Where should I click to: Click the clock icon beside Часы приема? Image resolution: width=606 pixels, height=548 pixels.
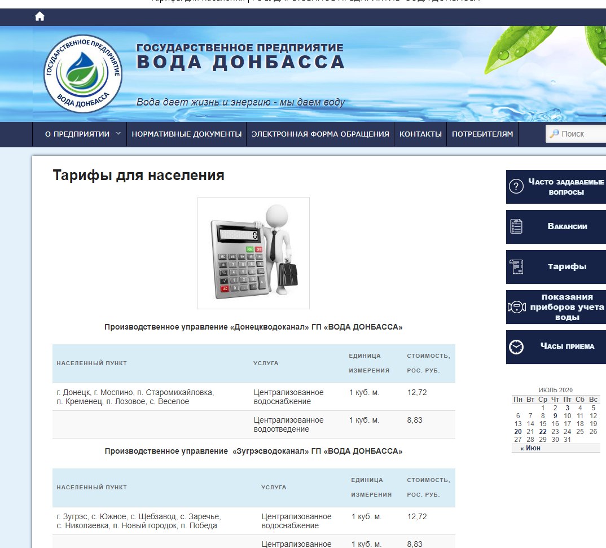516,347
